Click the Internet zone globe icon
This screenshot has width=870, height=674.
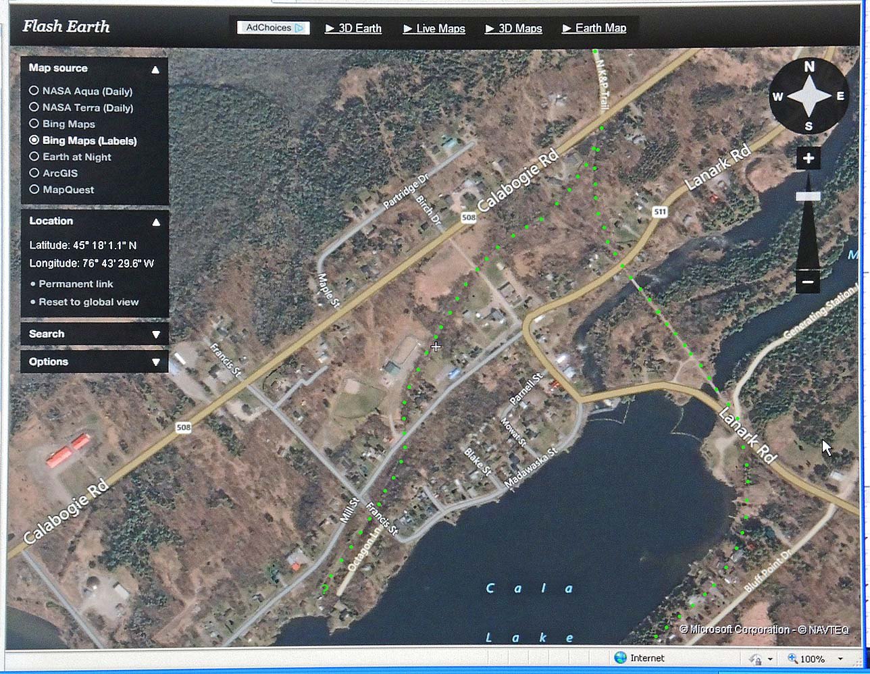[x=620, y=658]
